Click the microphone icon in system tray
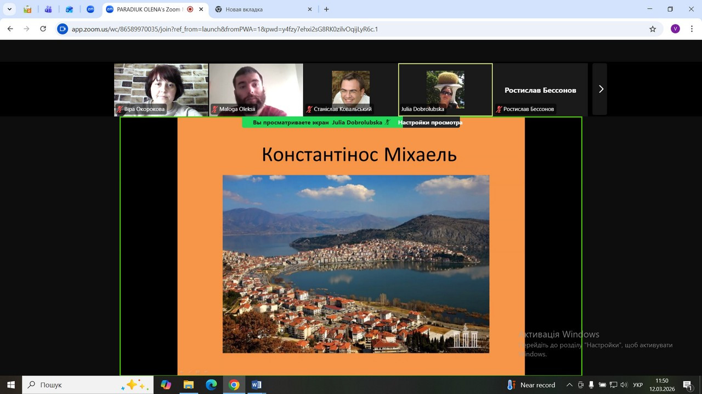Screen dimensions: 702x394 [591, 385]
